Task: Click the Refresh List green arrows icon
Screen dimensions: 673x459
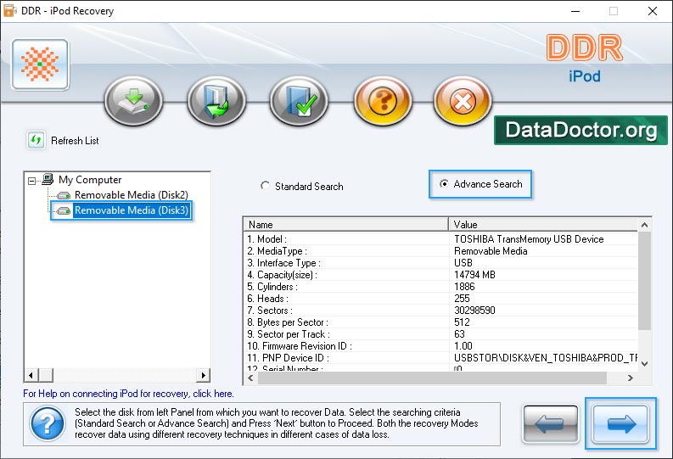Action: click(x=36, y=140)
